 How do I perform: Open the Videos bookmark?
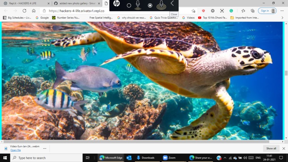188,18
